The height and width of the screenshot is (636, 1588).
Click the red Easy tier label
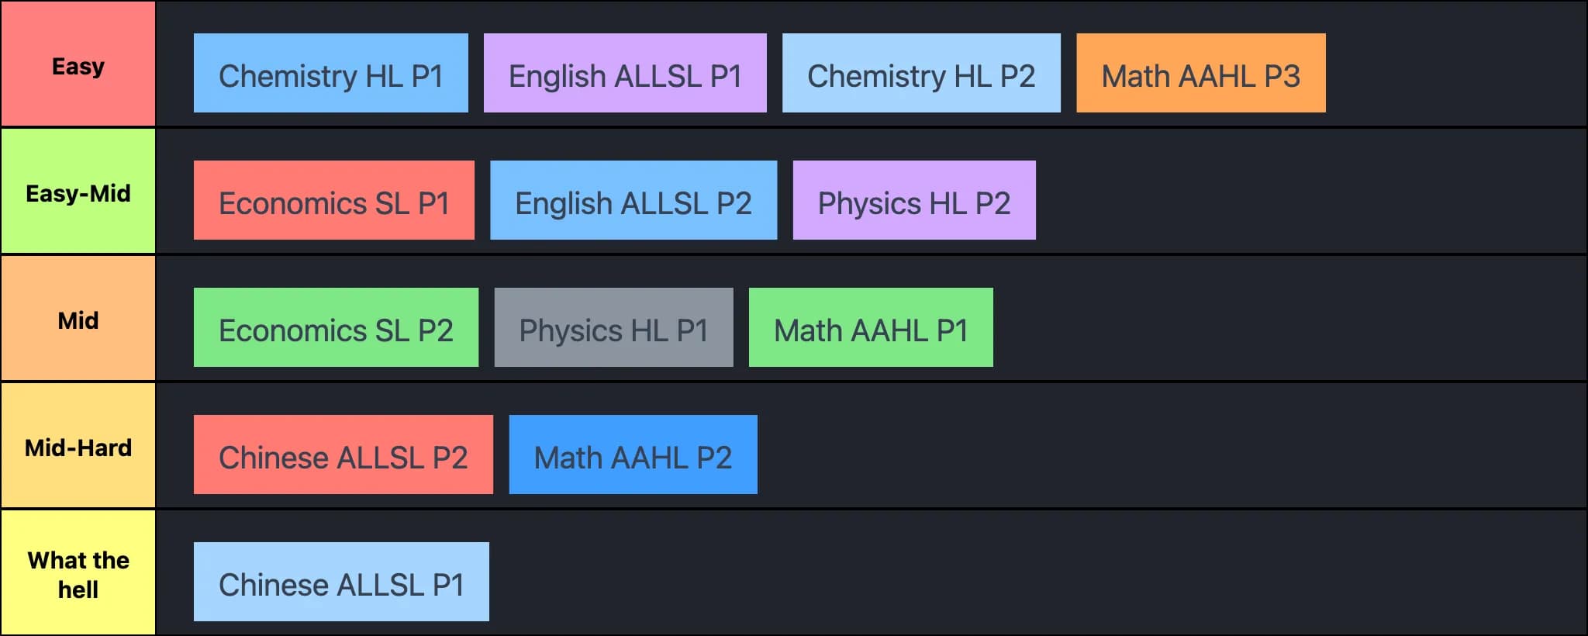(78, 64)
